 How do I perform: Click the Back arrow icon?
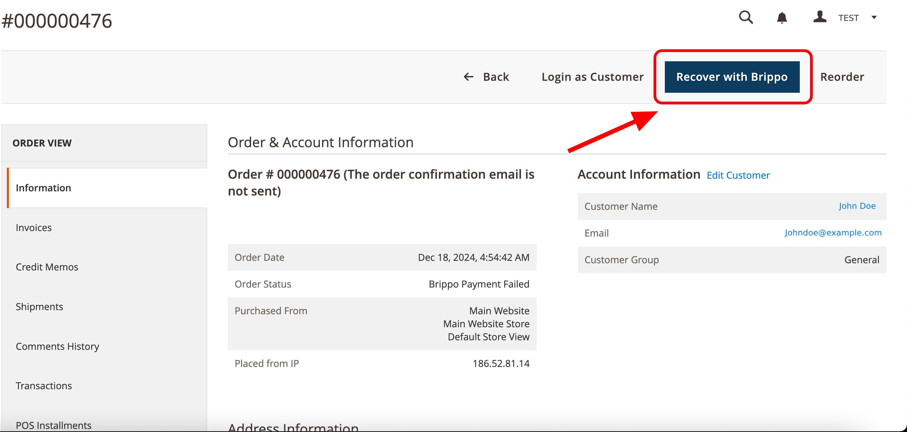point(468,77)
